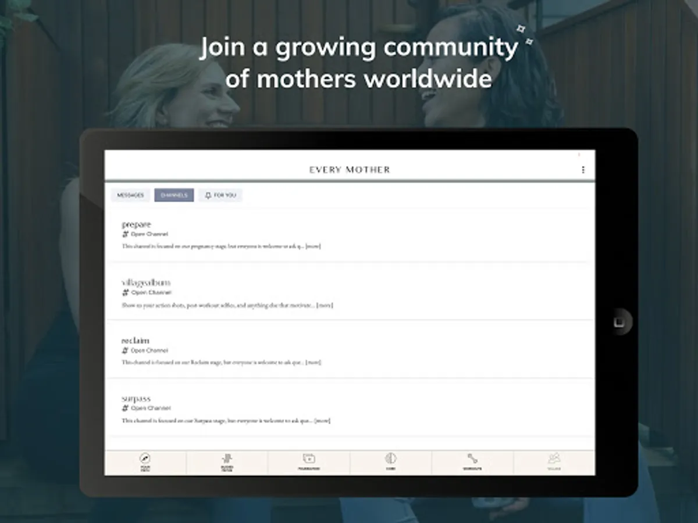Open the For You tab
The height and width of the screenshot is (523, 698).
(220, 195)
